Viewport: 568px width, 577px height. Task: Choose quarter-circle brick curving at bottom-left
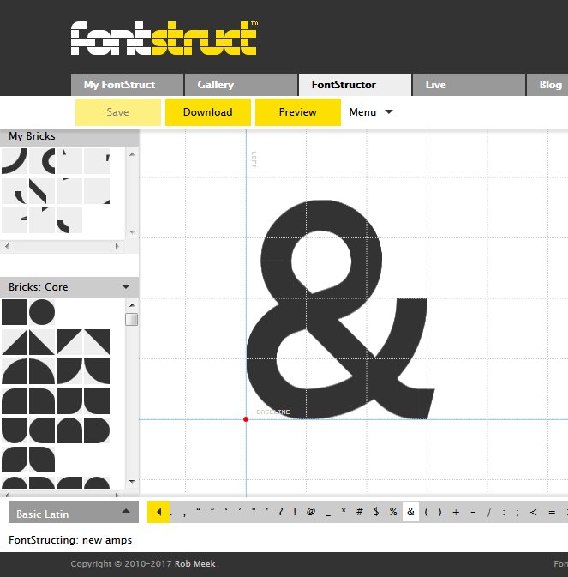tap(97, 371)
